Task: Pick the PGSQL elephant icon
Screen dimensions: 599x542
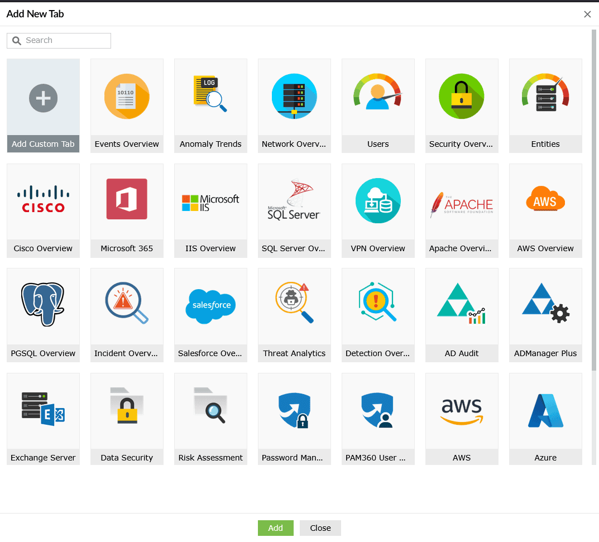Action: point(43,304)
